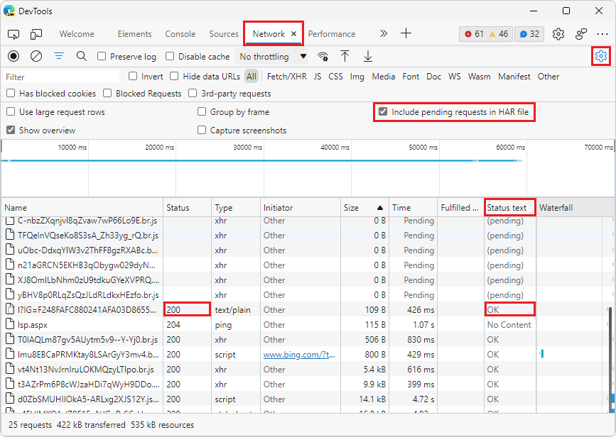Image resolution: width=616 pixels, height=437 pixels.
Task: Show more tabs chevron
Action: tap(384, 34)
